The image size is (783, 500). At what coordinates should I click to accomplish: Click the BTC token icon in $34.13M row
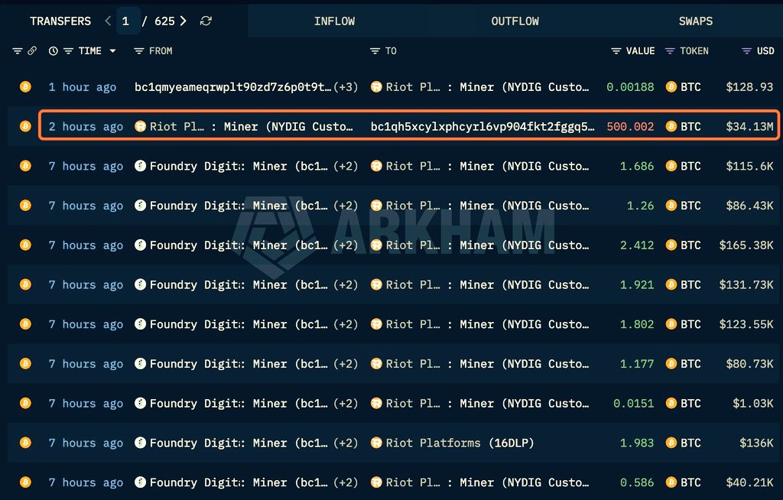pyautogui.click(x=671, y=126)
